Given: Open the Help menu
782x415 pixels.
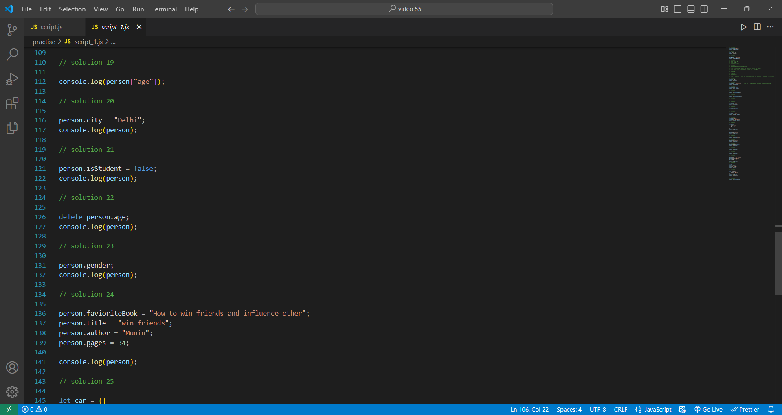Looking at the screenshot, I should point(191,9).
